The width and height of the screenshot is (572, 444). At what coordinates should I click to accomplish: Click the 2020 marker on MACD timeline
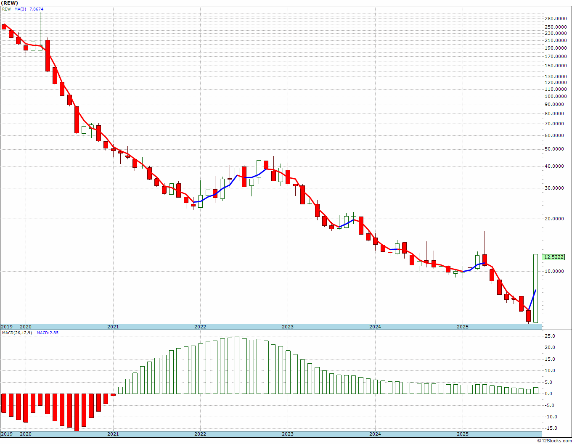(x=26, y=433)
